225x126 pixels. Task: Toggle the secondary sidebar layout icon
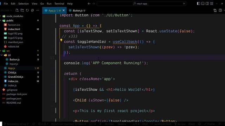207,3
